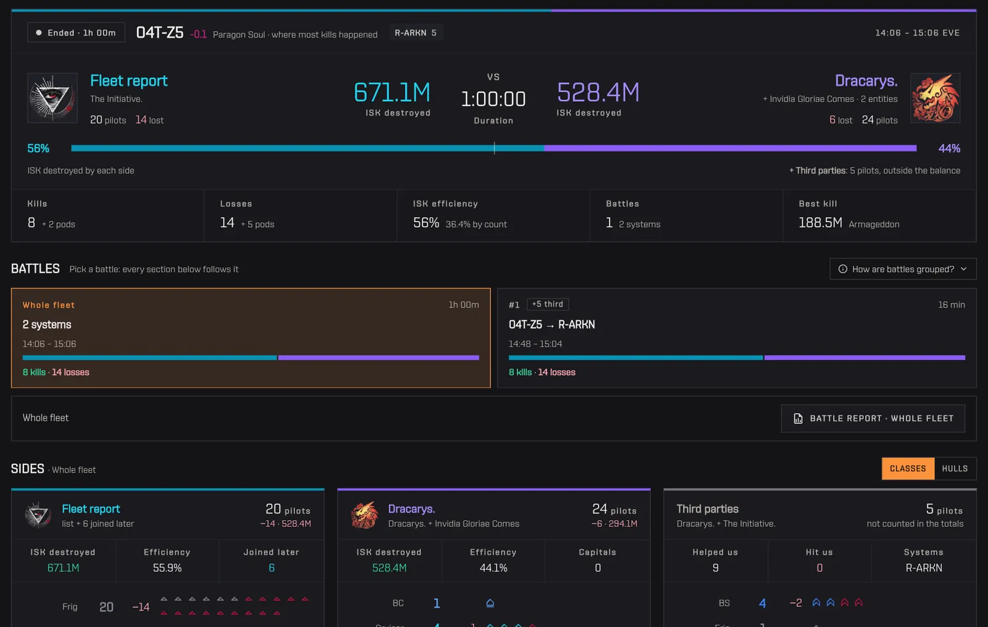Click the '188.5M' best kill value

820,223
